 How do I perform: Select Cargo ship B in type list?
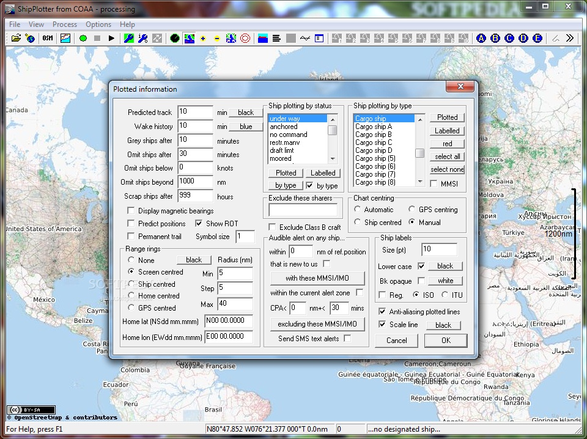click(384, 135)
